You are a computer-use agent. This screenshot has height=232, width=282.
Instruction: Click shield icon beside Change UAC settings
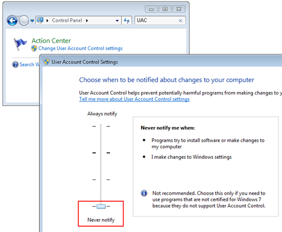click(x=34, y=48)
